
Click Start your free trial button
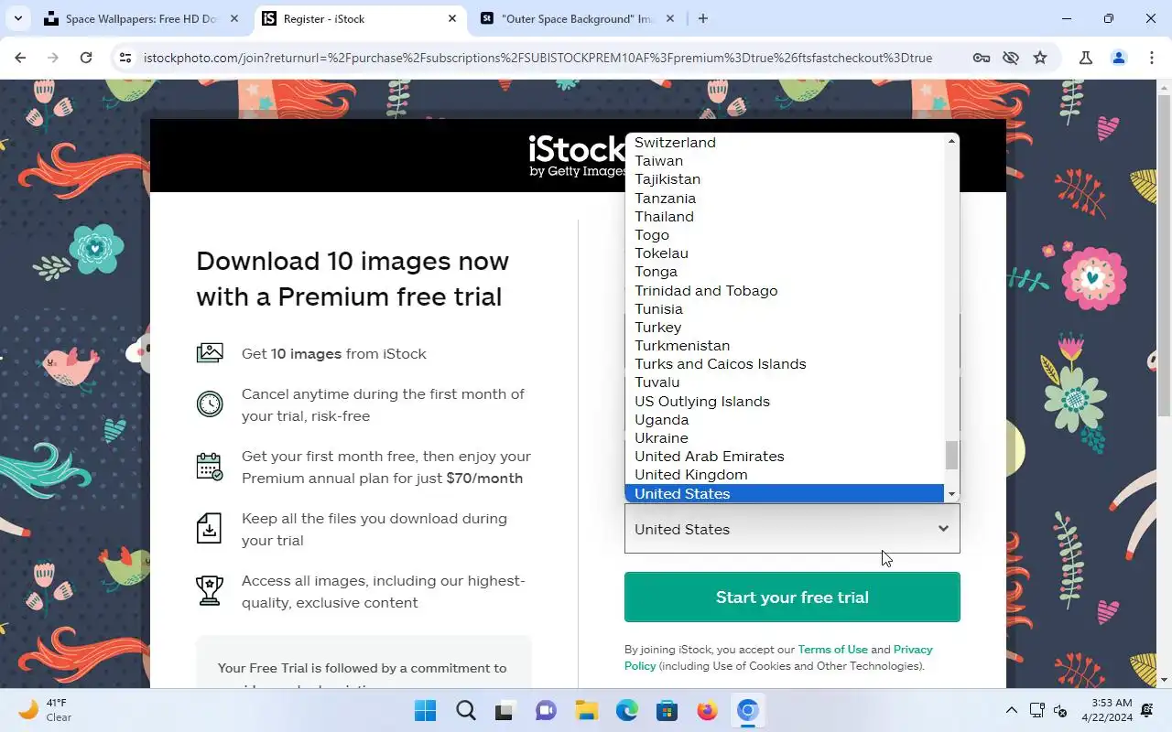point(792,597)
